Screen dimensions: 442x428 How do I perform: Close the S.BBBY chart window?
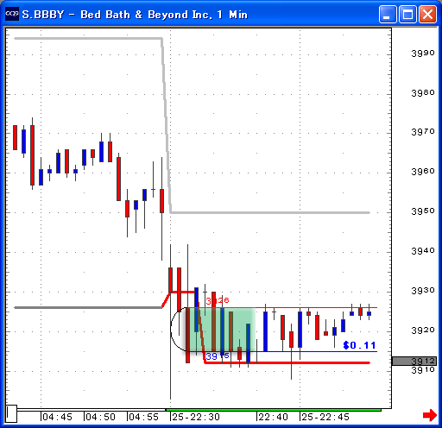(x=427, y=14)
